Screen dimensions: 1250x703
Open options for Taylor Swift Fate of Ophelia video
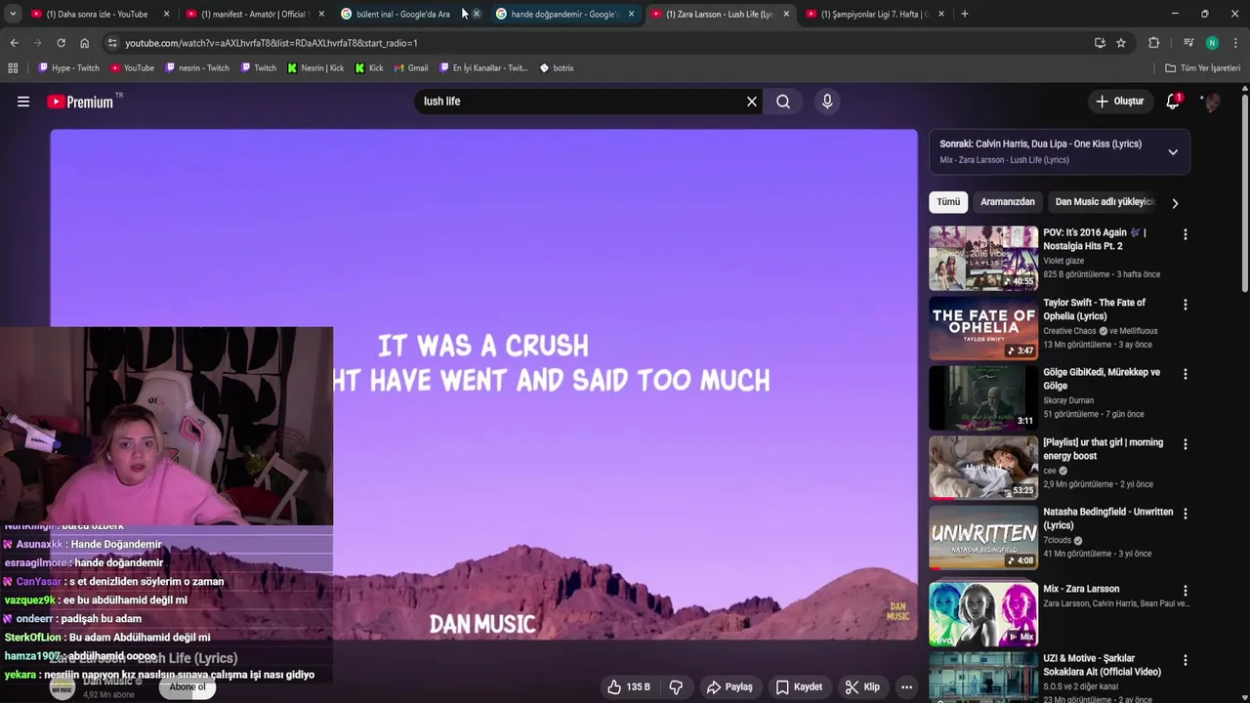[x=1186, y=305]
